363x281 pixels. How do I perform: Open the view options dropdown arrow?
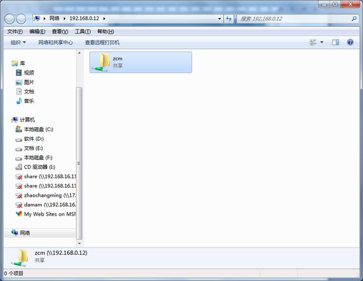coord(322,42)
